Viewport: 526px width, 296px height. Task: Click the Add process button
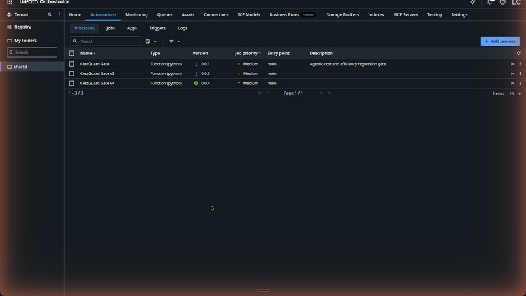pos(500,41)
